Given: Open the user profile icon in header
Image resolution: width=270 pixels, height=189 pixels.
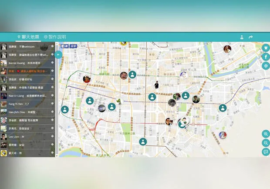Looking at the screenshot, I should point(242,37).
